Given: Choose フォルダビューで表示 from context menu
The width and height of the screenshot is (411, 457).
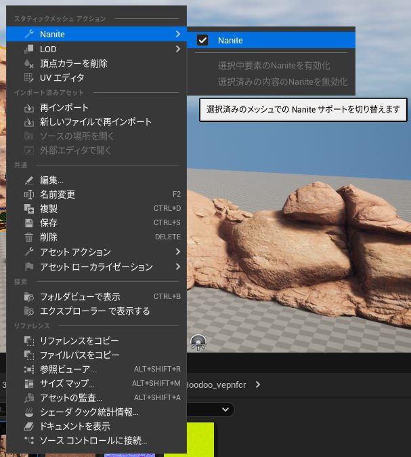Looking at the screenshot, I should 79,296.
